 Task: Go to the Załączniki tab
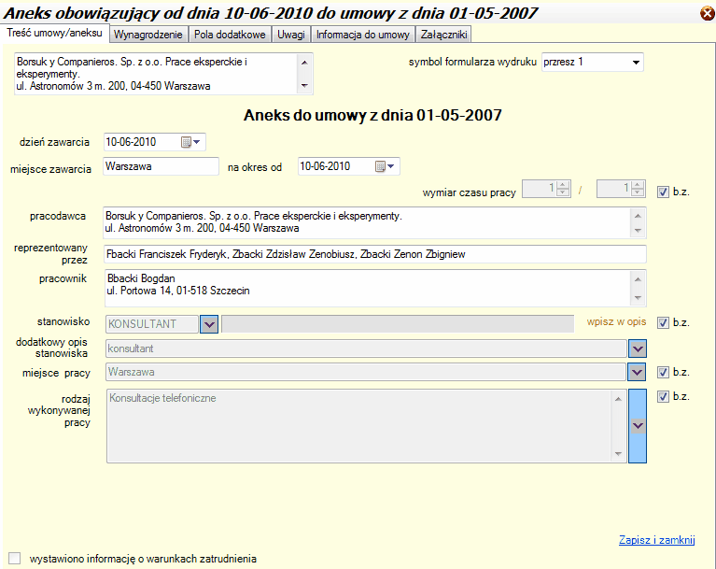tap(443, 35)
